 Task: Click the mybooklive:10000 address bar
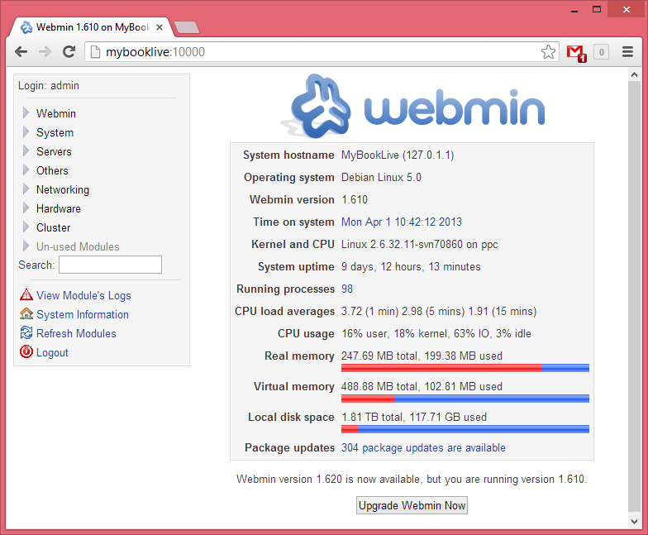click(x=322, y=51)
